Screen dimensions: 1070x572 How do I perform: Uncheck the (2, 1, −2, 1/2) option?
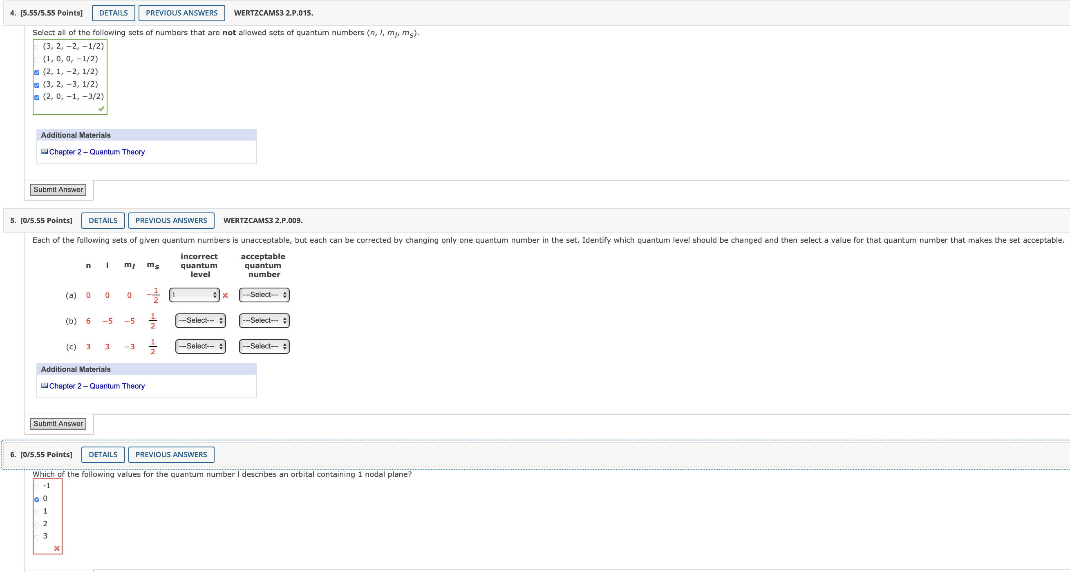(37, 73)
